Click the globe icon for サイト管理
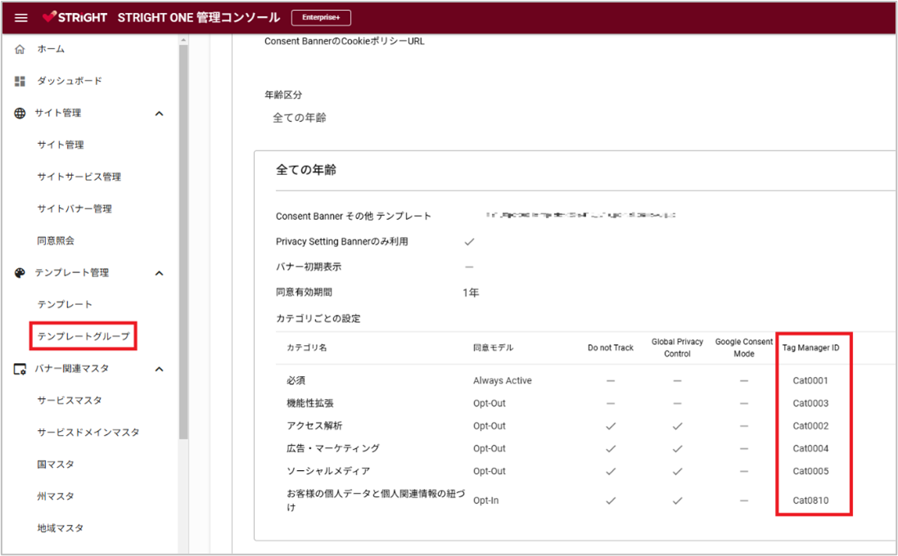Screen dimensions: 898x556 coord(20,114)
